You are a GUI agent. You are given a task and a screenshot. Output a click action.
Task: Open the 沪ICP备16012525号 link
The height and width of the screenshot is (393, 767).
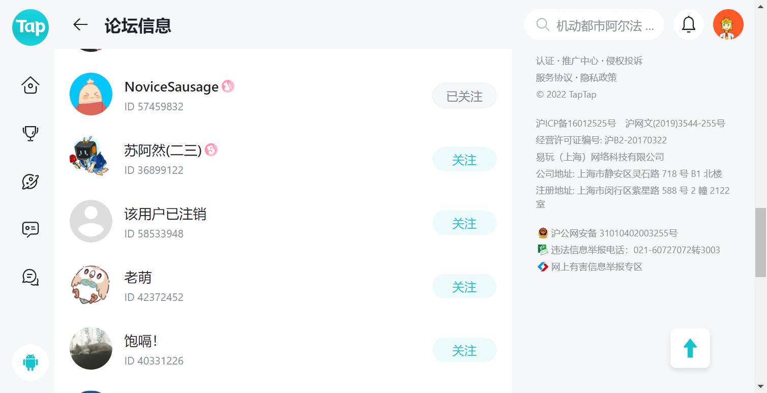click(576, 123)
